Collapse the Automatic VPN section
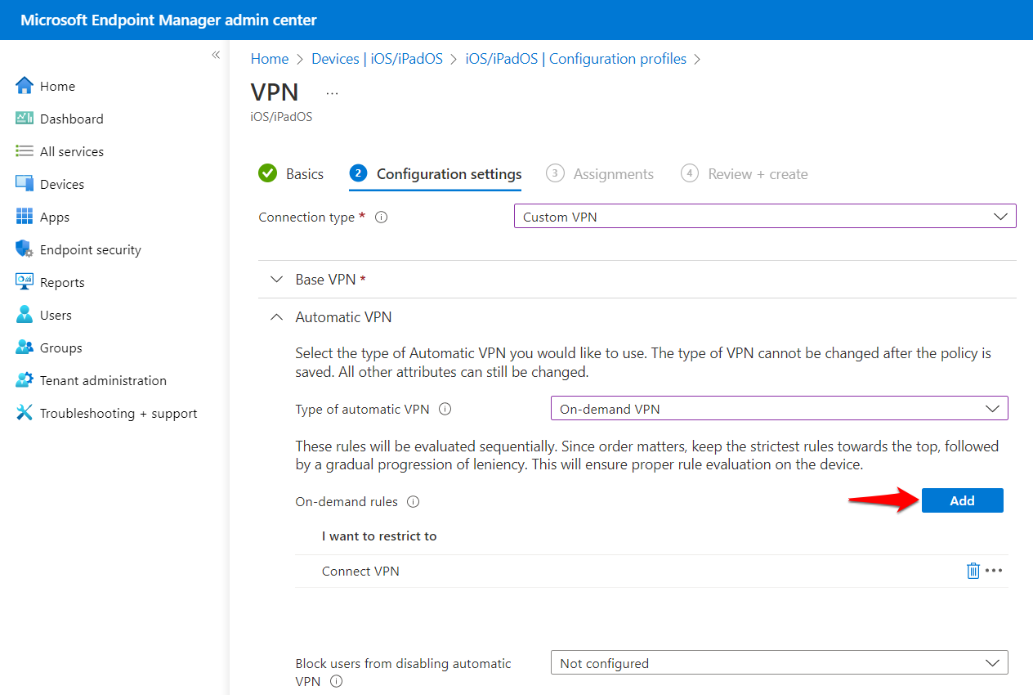1033x695 pixels. tap(276, 316)
